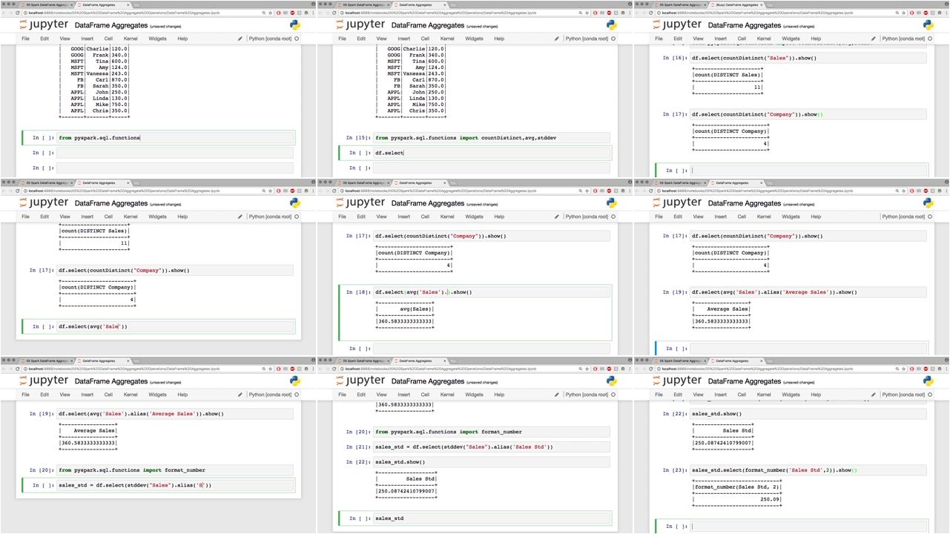Click Jupyter logo in notebook showing In [16]

(x=676, y=25)
